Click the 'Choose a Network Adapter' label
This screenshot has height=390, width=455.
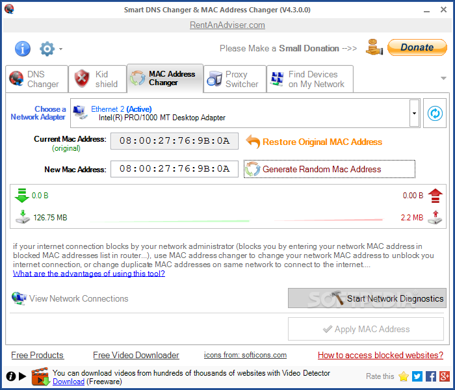(x=38, y=113)
